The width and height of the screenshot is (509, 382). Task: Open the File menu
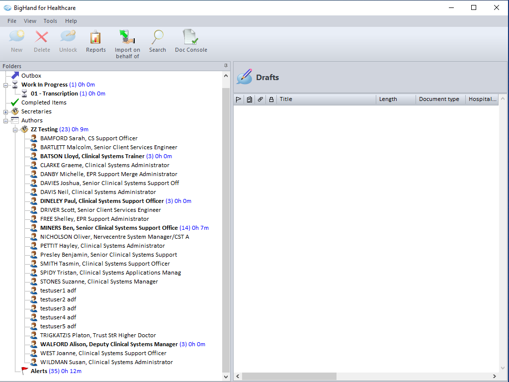[x=12, y=21]
